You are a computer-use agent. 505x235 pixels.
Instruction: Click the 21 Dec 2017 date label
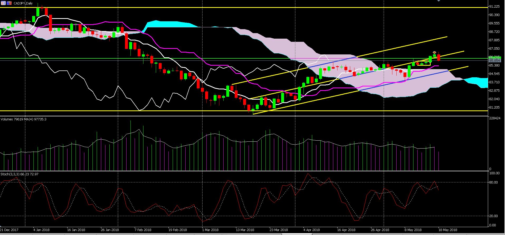click(9, 230)
